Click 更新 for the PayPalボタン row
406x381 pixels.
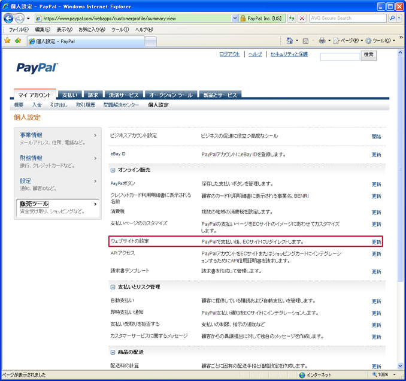click(377, 184)
